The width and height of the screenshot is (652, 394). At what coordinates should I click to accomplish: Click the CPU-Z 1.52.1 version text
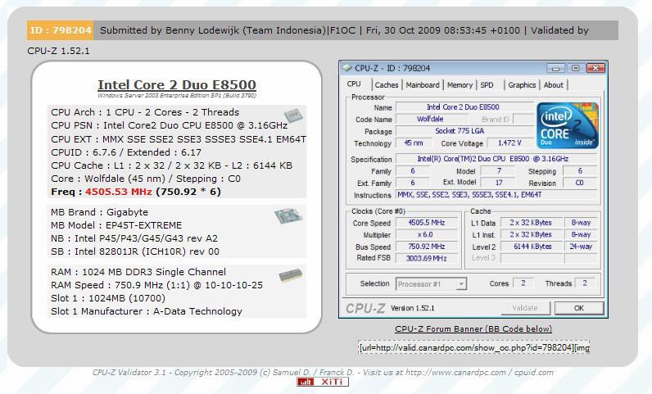tap(59, 51)
